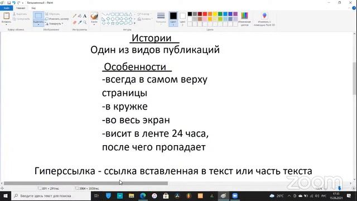357x201 pixels.
Task: Select the Fill with color bucket tool
Action: tap(80, 16)
